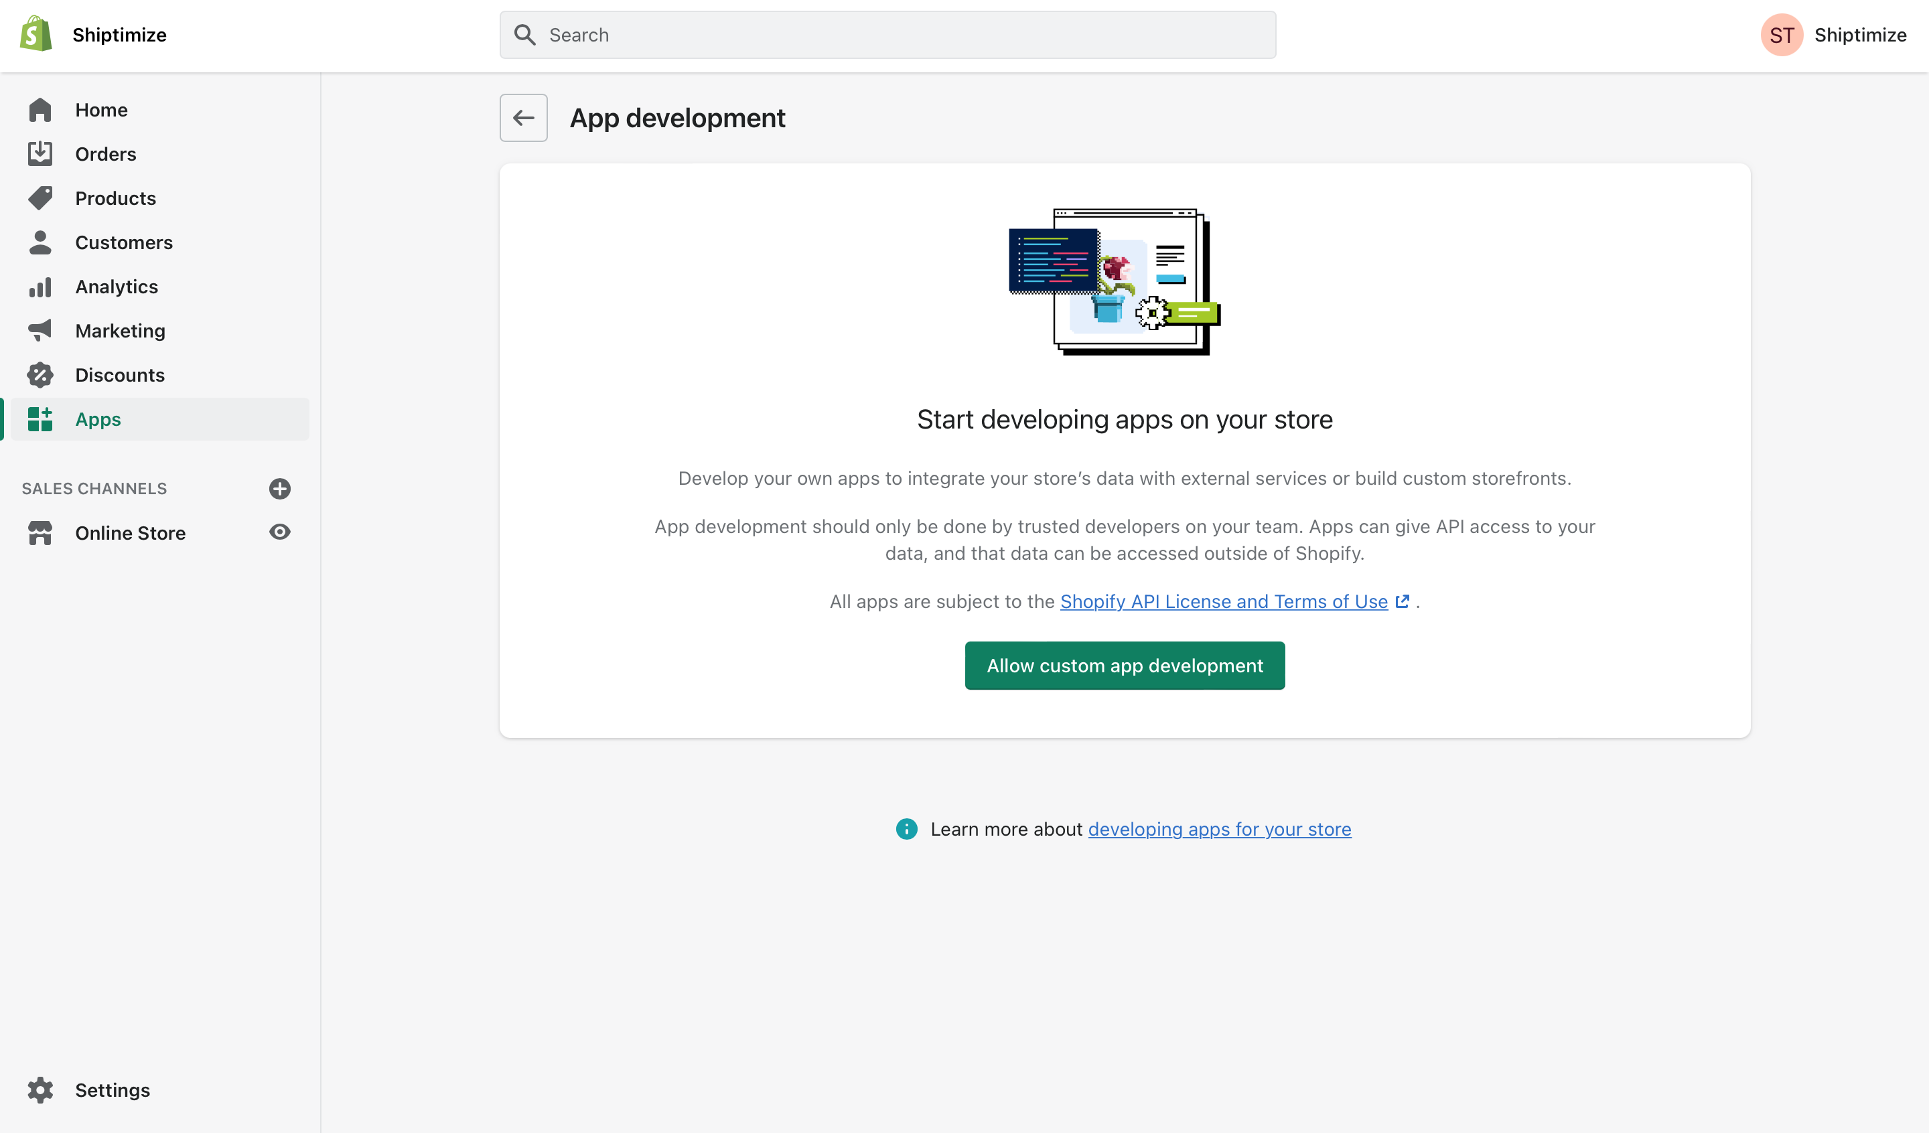Click the Shiptimize store name in header
This screenshot has height=1133, width=1929.
(x=119, y=35)
